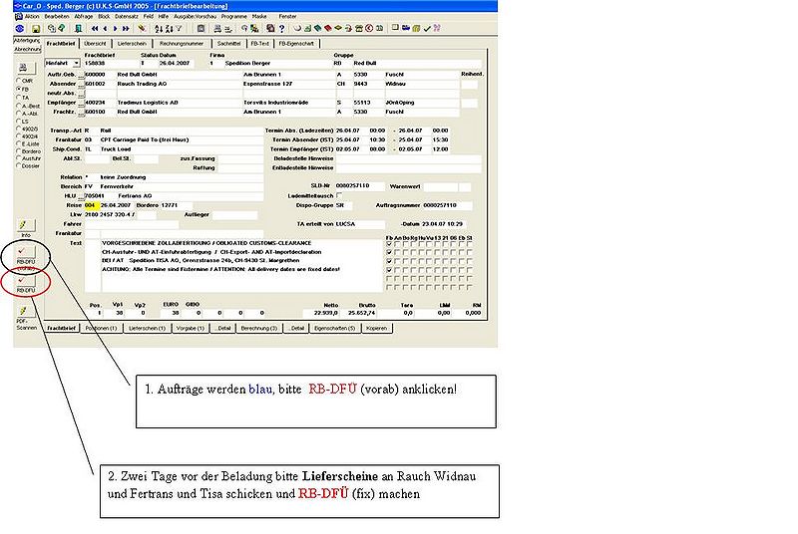Click the application icon left of Aktion menu
This screenshot has width=798, height=534.
coord(19,16)
